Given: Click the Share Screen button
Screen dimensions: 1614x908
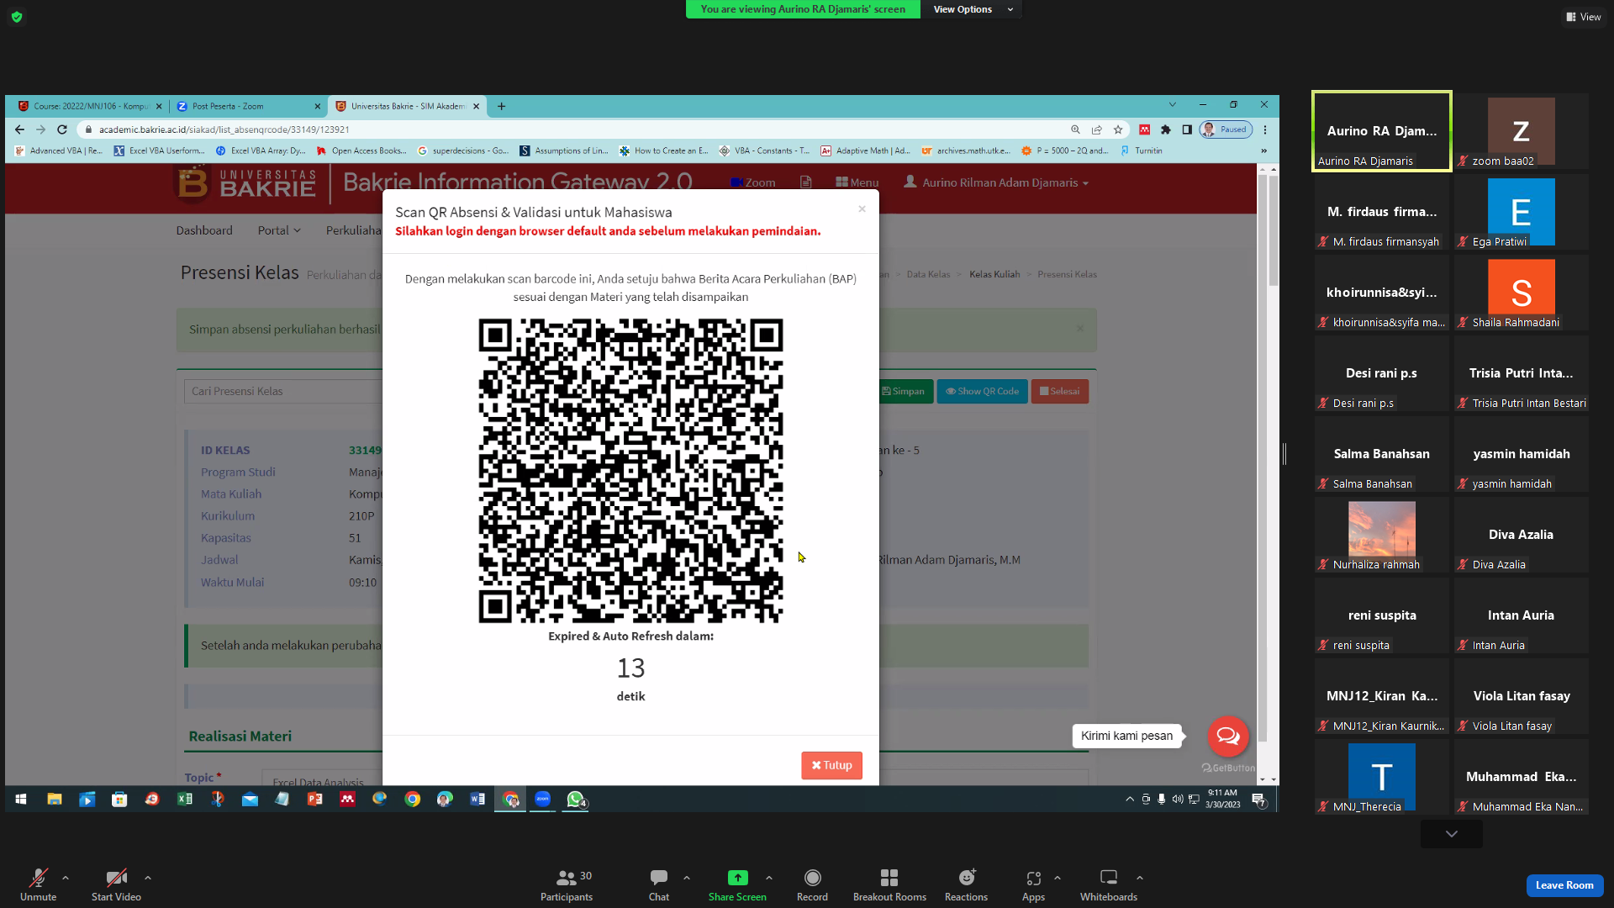Looking at the screenshot, I should [x=737, y=884].
